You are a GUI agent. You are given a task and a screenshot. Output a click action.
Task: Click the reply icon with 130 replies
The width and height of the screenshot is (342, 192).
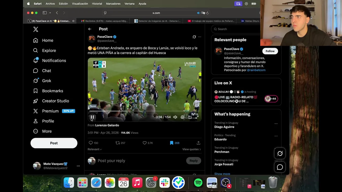tap(94, 143)
